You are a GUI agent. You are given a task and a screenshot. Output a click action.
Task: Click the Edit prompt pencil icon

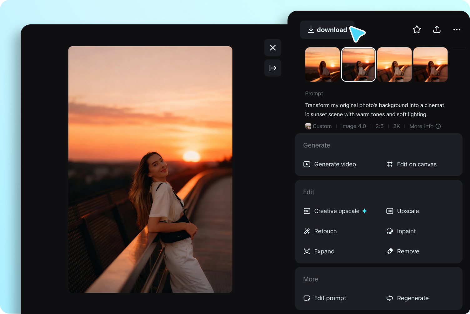coord(307,298)
